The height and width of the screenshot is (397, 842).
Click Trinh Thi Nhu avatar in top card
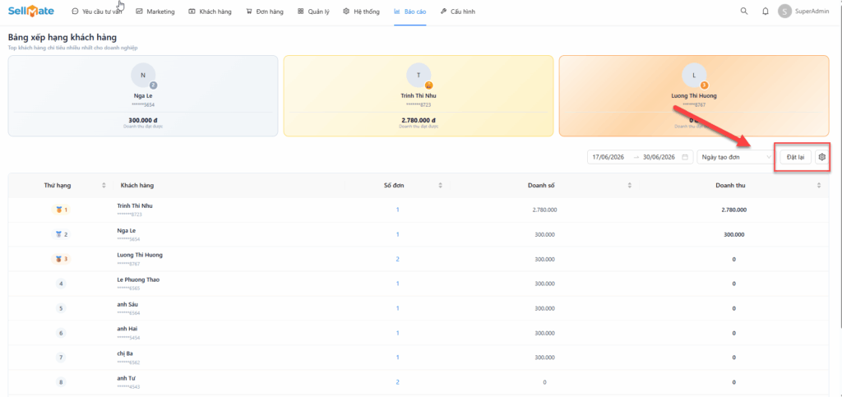419,75
